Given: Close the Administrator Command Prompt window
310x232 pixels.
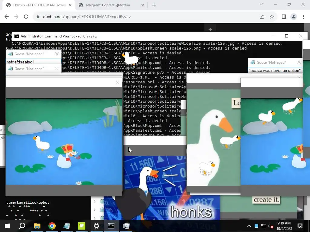Looking at the screenshot, I should 301,36.
